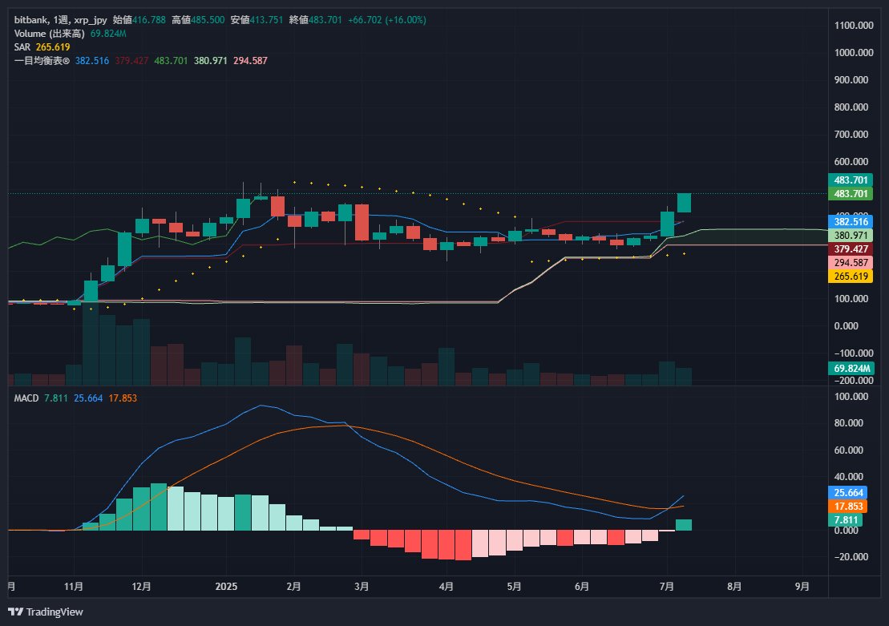
Task: Click the light green 380.971 axis label
Action: coord(851,236)
